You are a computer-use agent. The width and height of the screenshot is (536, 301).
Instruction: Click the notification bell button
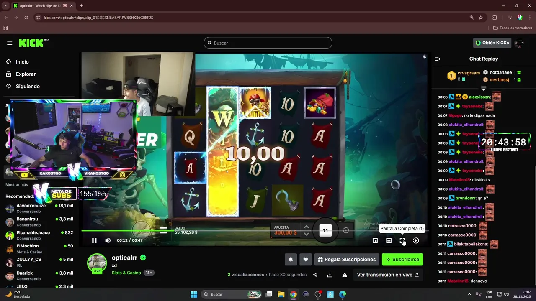291,260
